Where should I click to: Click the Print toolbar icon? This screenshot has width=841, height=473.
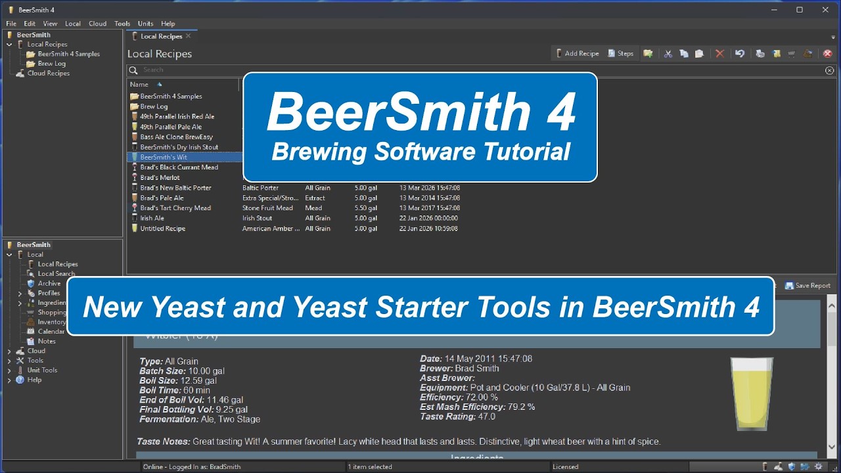[x=760, y=54]
